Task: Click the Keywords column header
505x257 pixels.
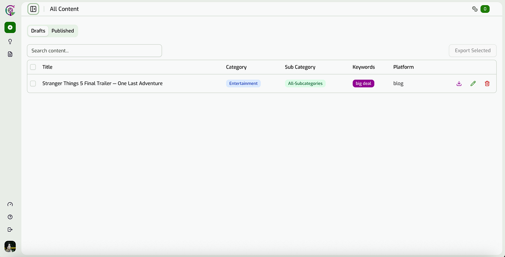Action: [x=364, y=67]
